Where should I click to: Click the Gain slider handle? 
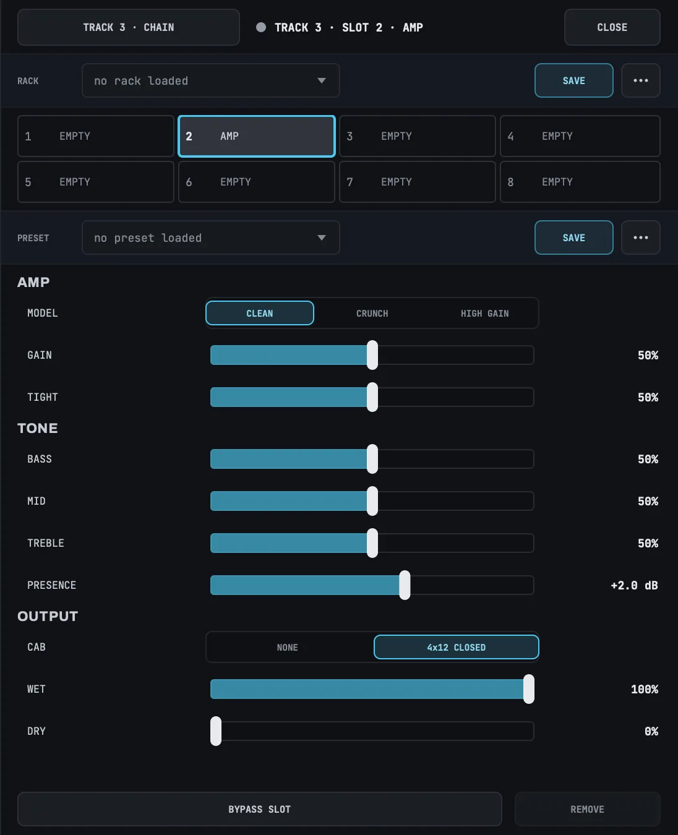pyautogui.click(x=372, y=355)
